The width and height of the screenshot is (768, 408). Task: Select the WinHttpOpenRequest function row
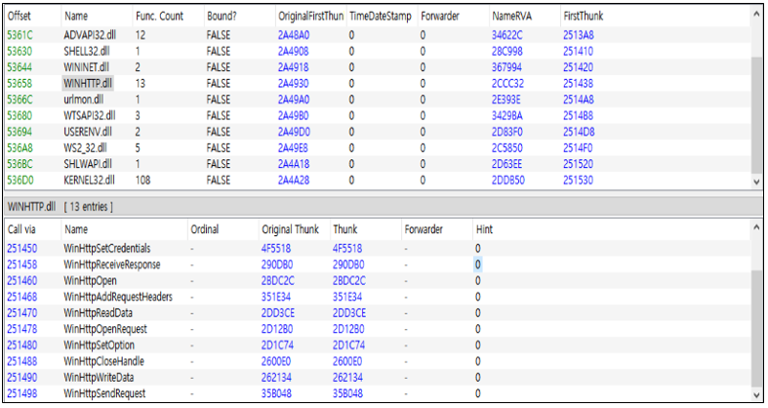[x=377, y=329]
